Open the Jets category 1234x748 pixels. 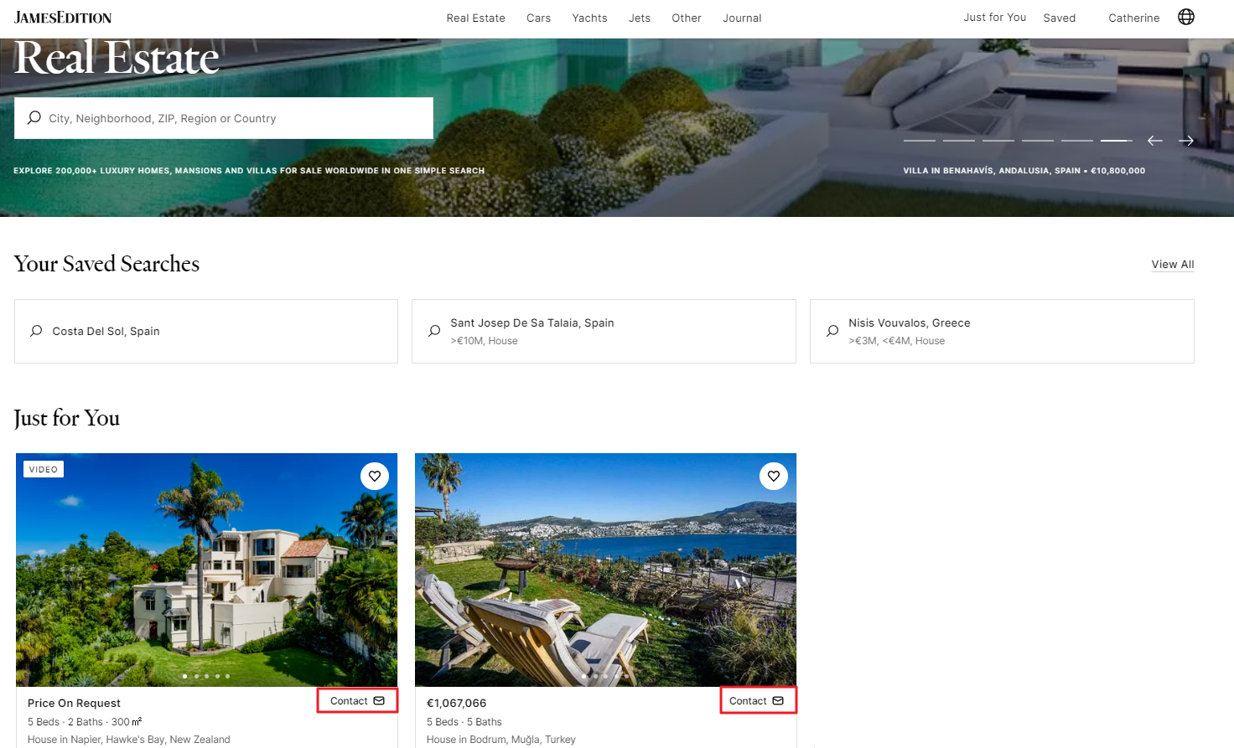coord(640,18)
